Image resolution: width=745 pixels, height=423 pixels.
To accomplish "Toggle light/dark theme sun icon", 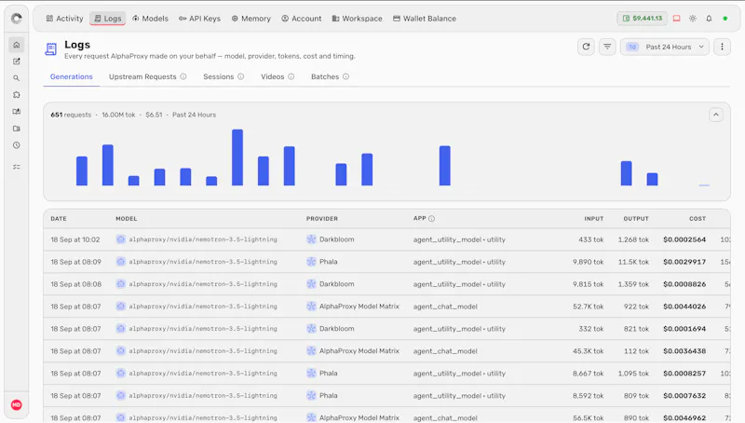I will pyautogui.click(x=693, y=19).
